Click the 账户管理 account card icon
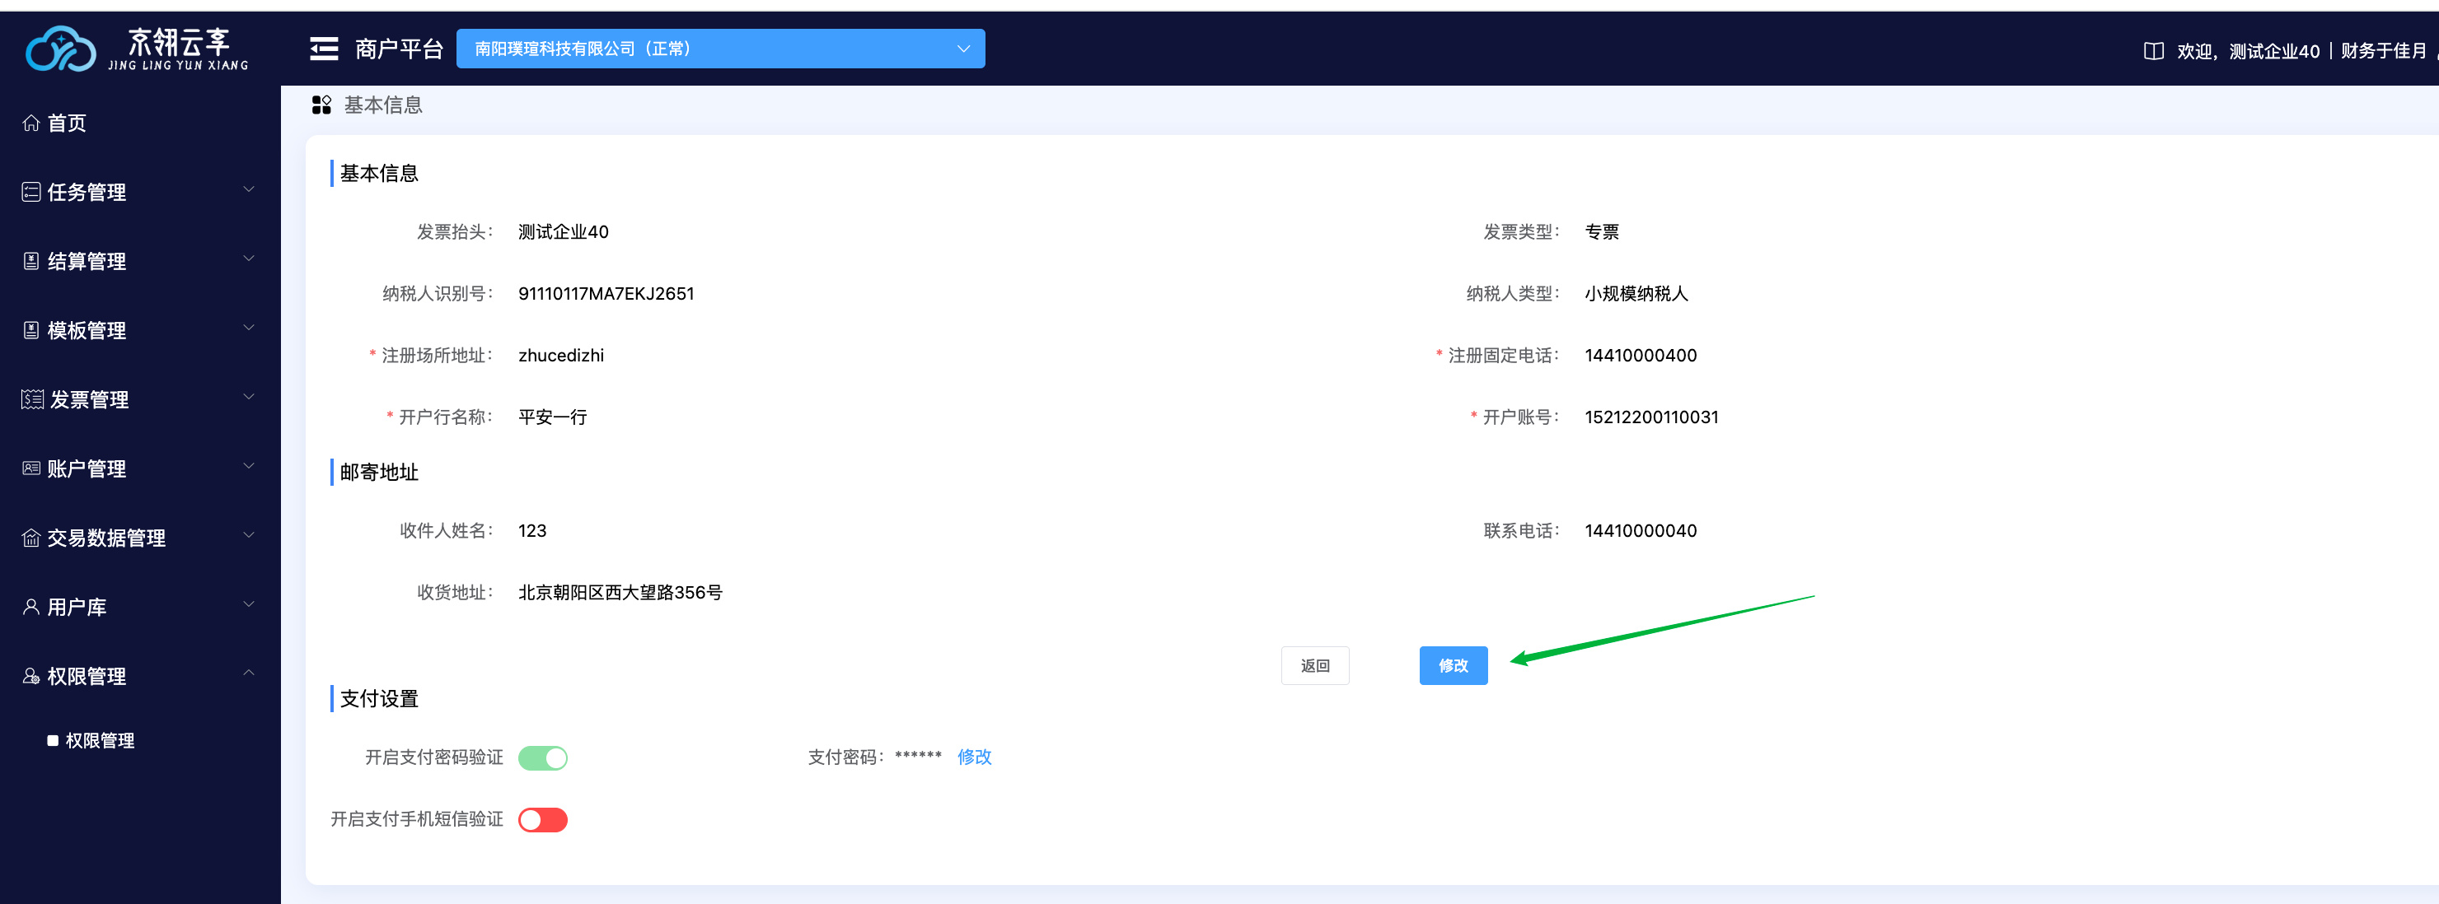 31,468
